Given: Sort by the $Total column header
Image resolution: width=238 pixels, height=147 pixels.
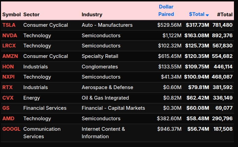Looking at the screenshot, I should 197,14.
